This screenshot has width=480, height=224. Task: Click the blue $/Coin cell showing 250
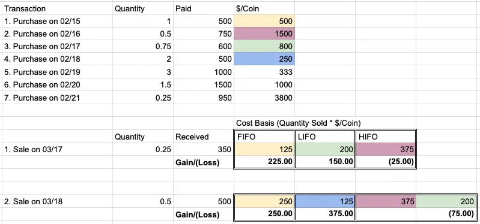(264, 59)
